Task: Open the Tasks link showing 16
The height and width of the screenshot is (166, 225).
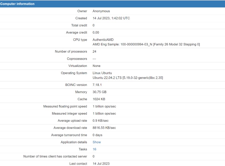Action: (94, 149)
